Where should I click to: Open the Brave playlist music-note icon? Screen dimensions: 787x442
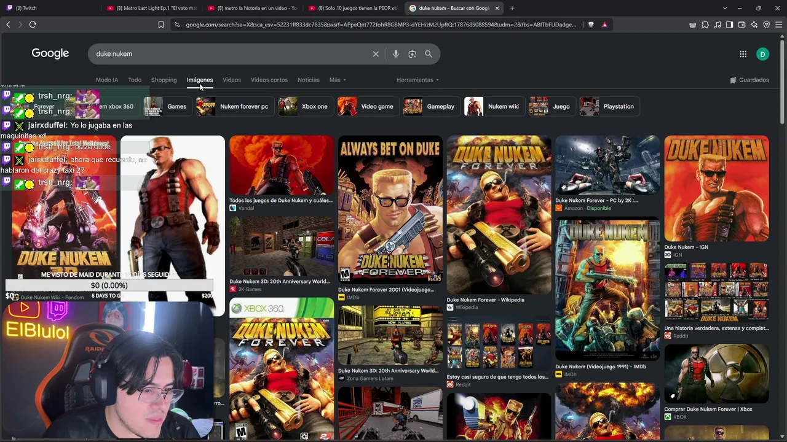point(718,25)
